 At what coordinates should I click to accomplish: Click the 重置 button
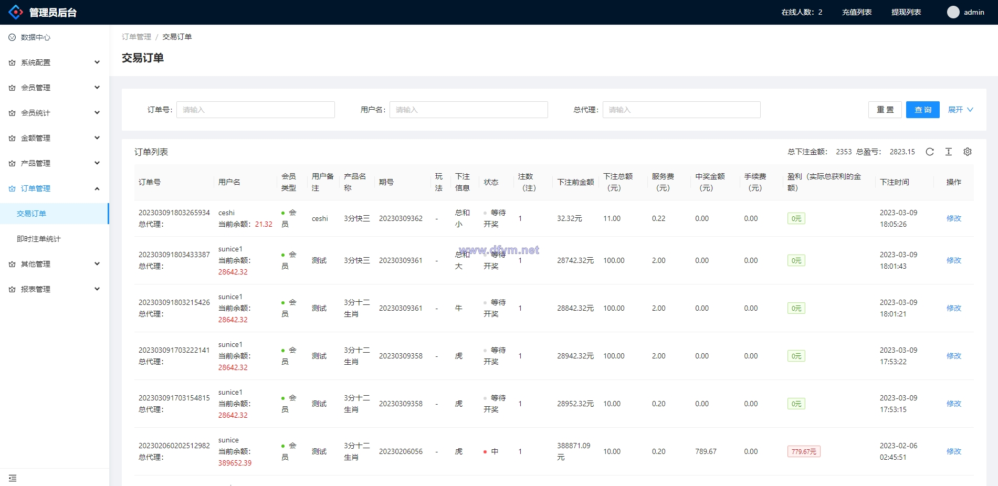point(885,110)
